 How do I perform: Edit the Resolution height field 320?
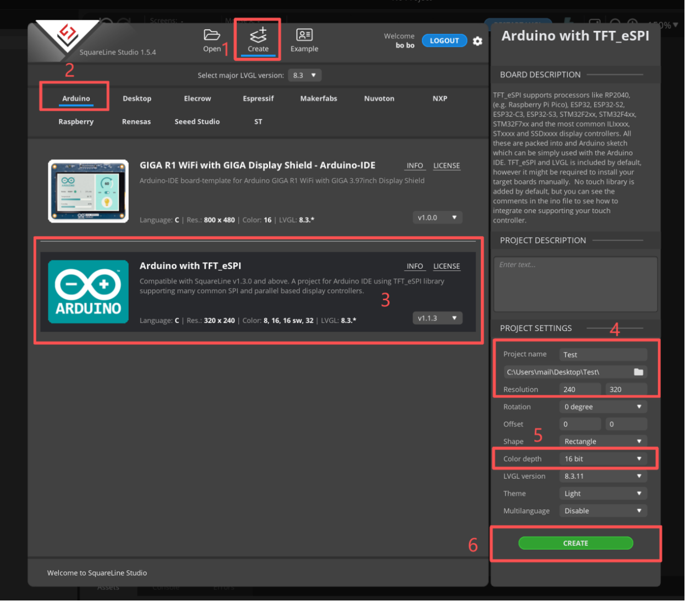click(626, 389)
